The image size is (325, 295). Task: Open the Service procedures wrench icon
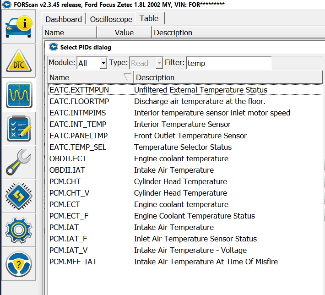click(x=19, y=162)
